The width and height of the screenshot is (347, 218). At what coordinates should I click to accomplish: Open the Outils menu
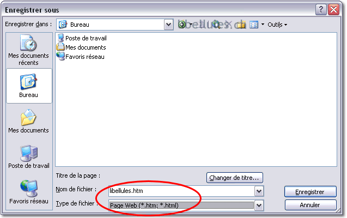click(277, 25)
